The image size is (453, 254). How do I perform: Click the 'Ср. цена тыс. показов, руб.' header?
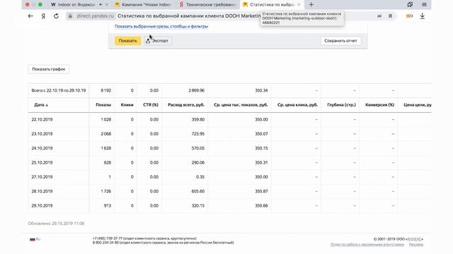coord(241,105)
